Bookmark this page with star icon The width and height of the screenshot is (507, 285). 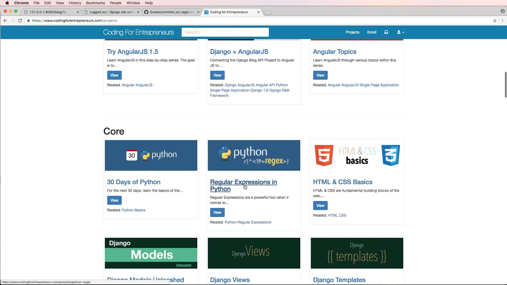coord(495,21)
